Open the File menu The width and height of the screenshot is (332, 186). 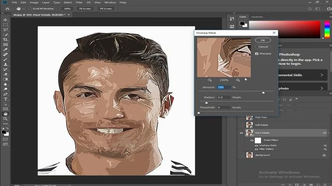[15, 3]
